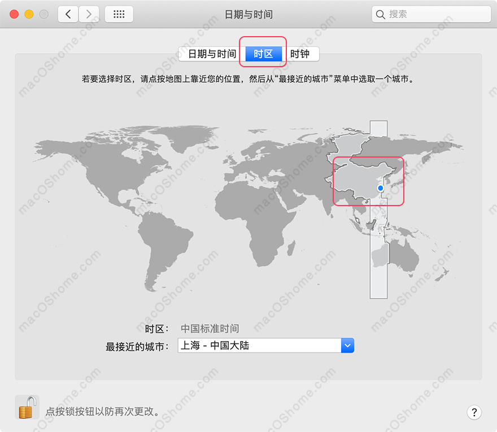Switch to the 日期与时间 tab

click(x=212, y=54)
